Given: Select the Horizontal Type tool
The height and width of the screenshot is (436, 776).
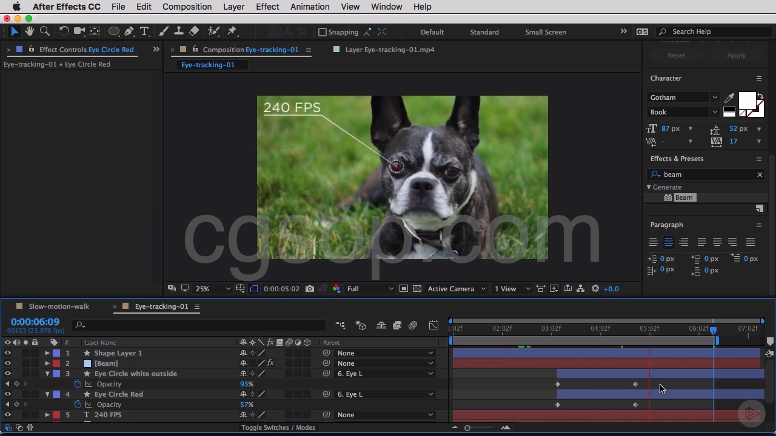Looking at the screenshot, I should [144, 31].
